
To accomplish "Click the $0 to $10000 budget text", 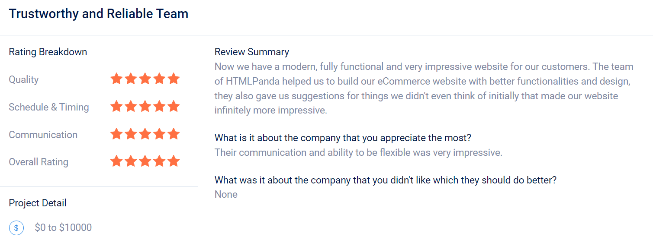I will coord(63,227).
